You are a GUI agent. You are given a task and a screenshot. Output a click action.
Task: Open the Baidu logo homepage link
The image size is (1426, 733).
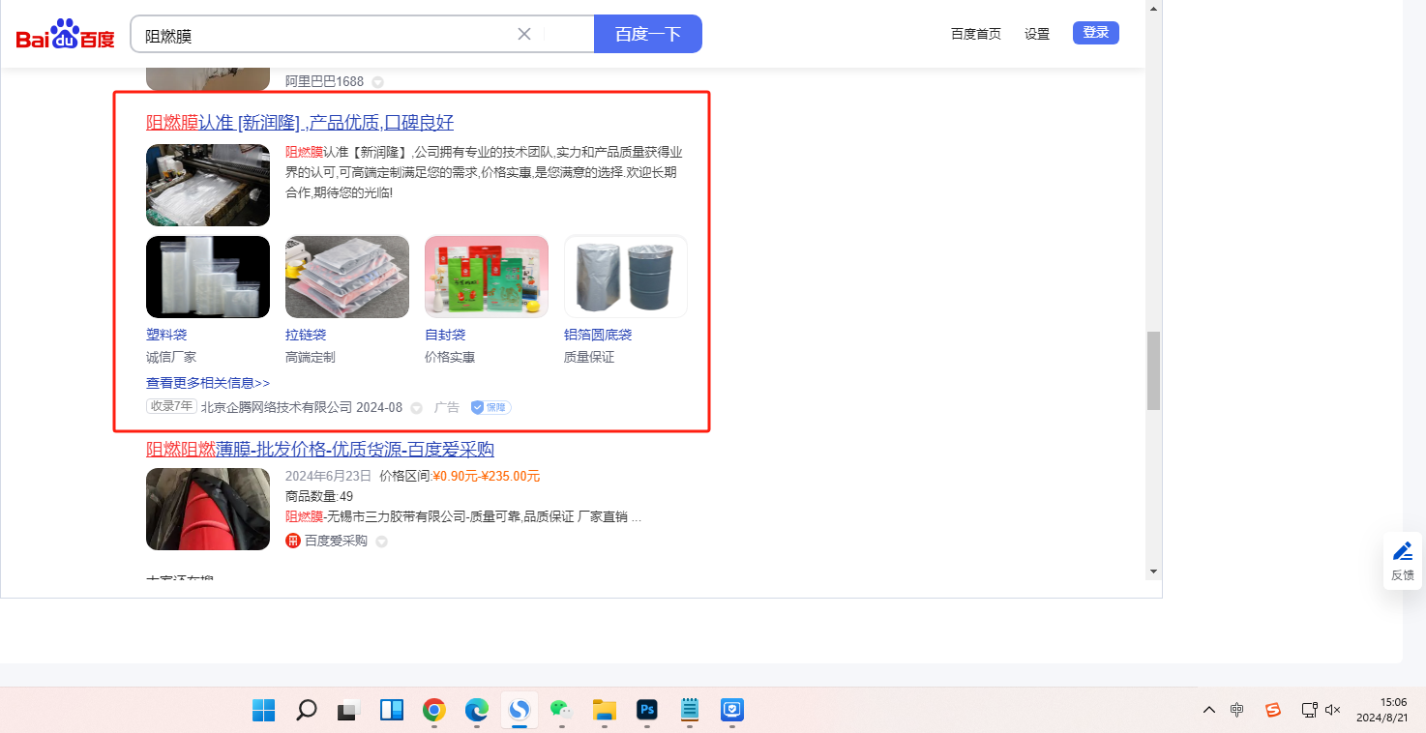(x=65, y=36)
